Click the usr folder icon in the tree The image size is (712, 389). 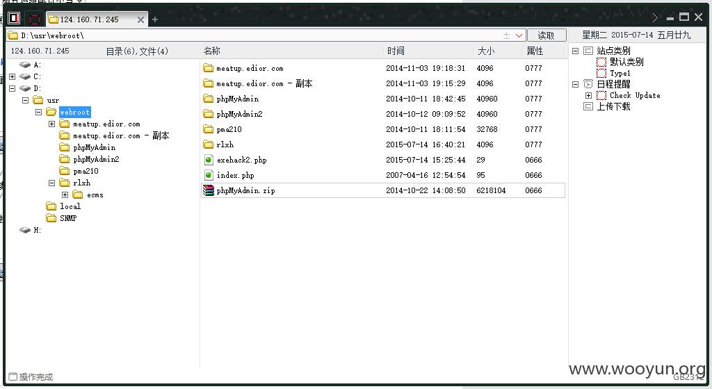point(38,100)
